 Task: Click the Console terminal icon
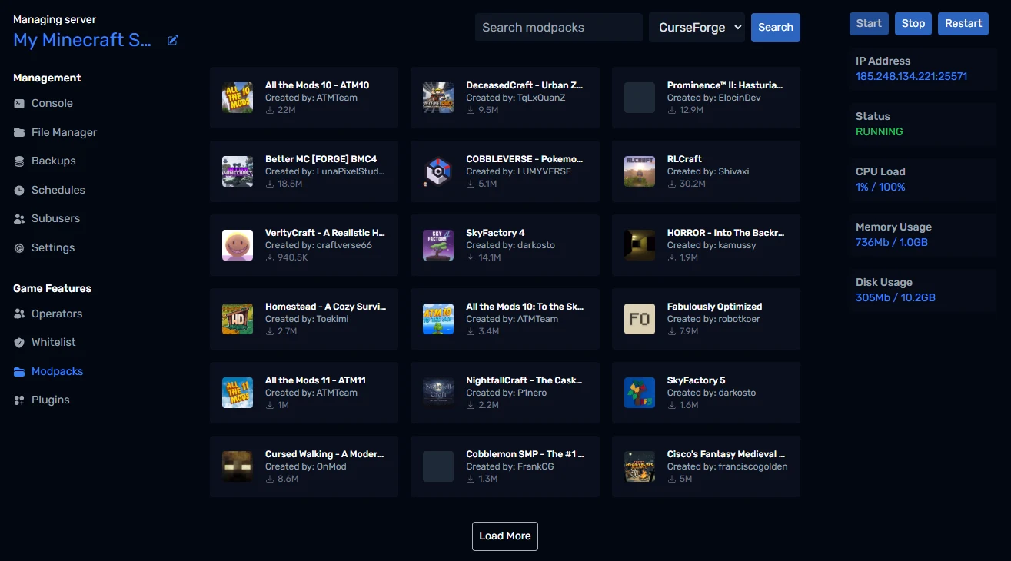point(19,104)
